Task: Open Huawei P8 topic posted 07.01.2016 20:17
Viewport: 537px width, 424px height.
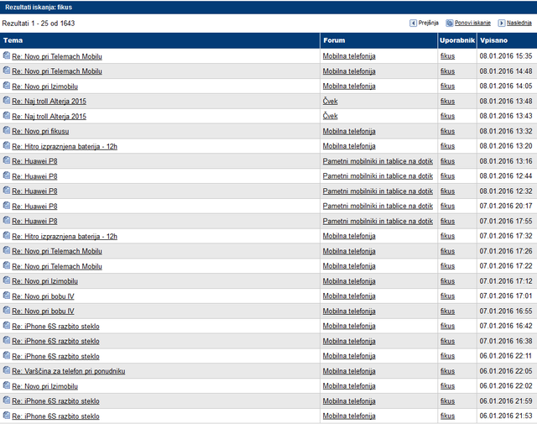Action: [x=34, y=207]
